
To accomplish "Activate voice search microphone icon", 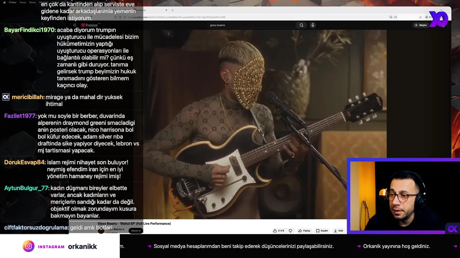I will click(313, 25).
